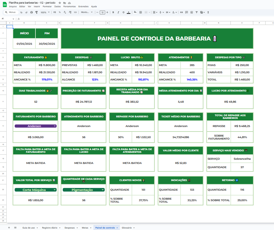Open the Dados menu

[x=57, y=6]
